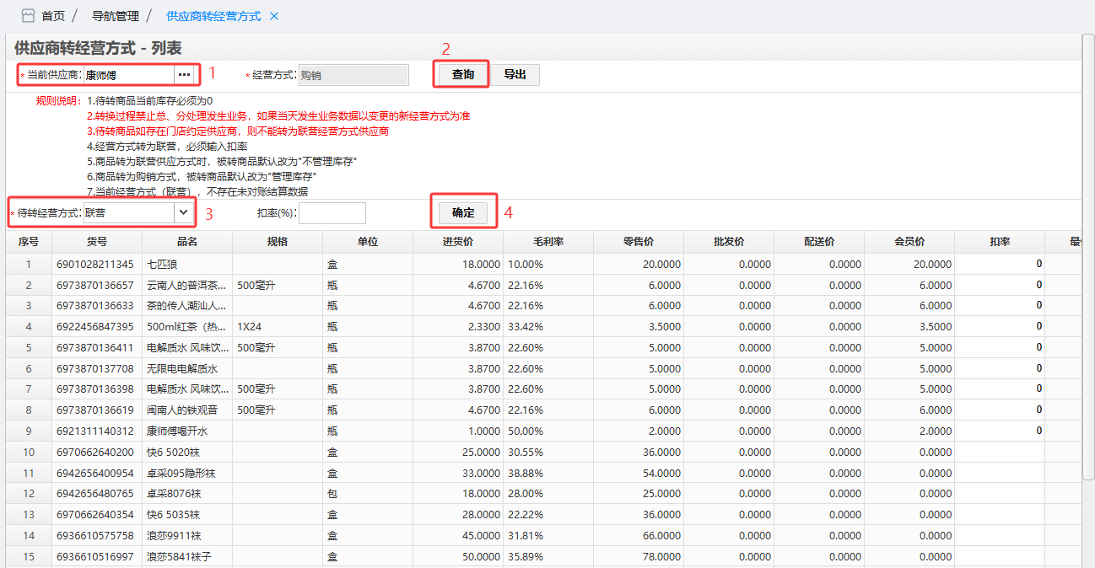Click the home icon in breadcrumb
Screen dimensions: 1095x568
click(28, 16)
